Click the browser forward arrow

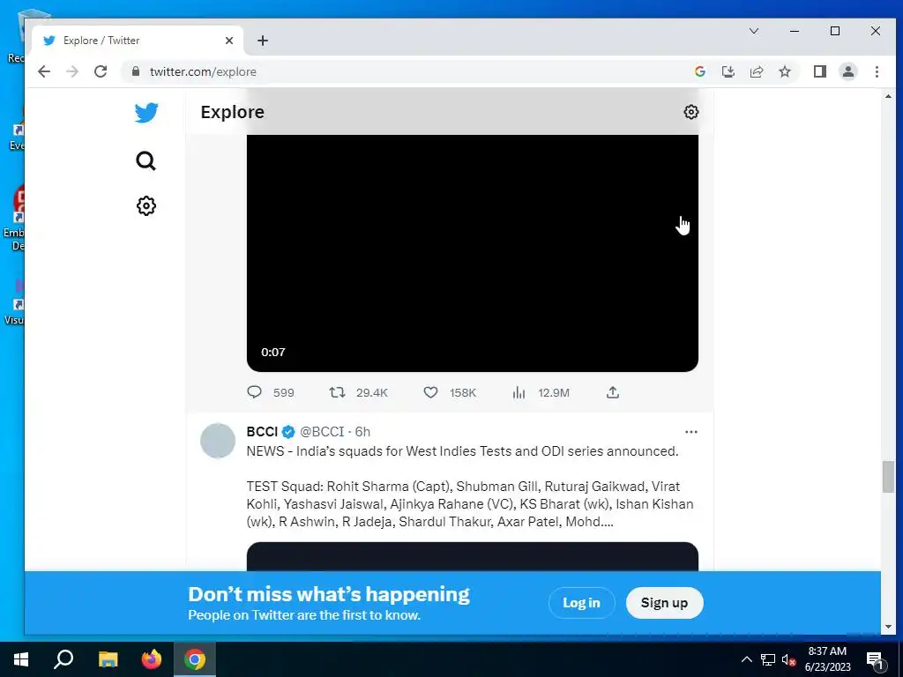point(72,71)
